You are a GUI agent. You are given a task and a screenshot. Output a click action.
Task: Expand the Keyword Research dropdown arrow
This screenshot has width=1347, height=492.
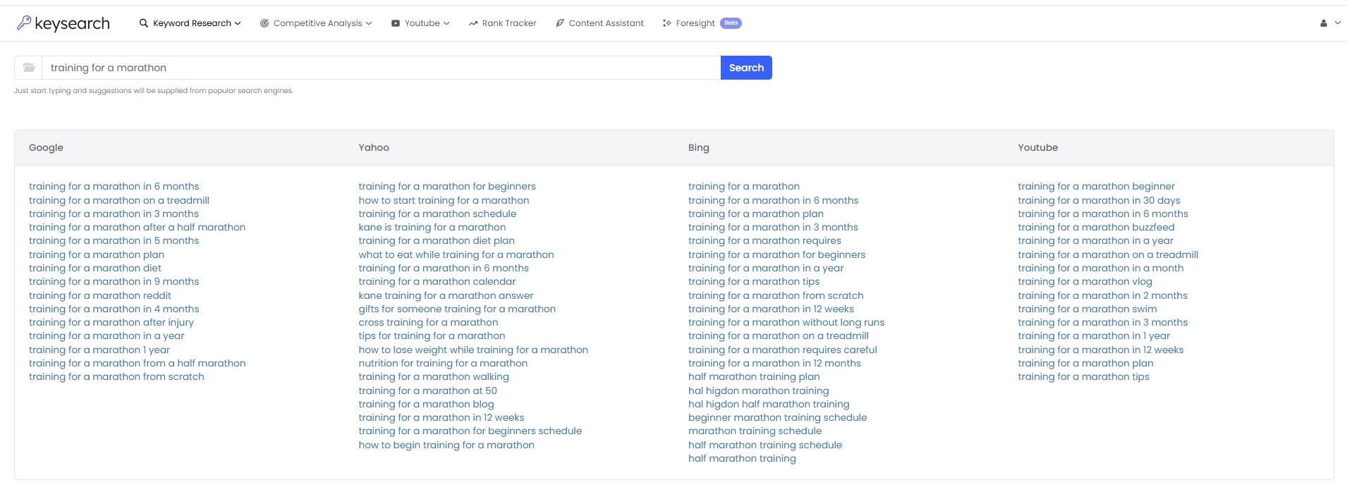point(238,23)
